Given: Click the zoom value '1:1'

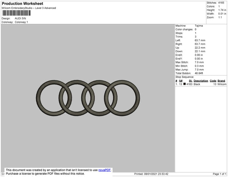Looking at the screenshot, I should point(220,18).
